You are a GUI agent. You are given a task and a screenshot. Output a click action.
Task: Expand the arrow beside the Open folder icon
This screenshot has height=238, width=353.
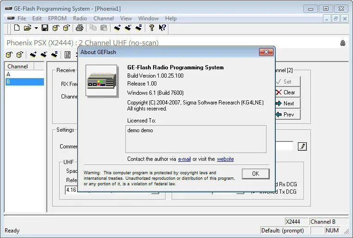click(36, 28)
